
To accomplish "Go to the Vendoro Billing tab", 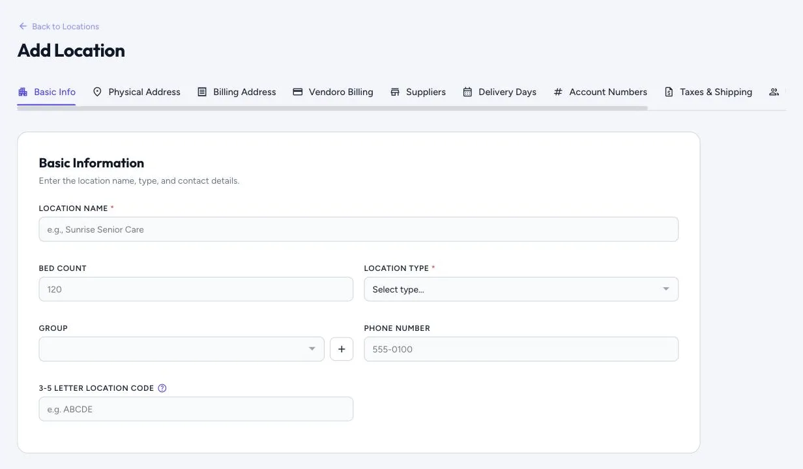I will [x=333, y=92].
